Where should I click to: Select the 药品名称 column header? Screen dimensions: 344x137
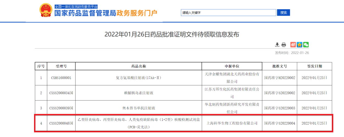coord(138,66)
